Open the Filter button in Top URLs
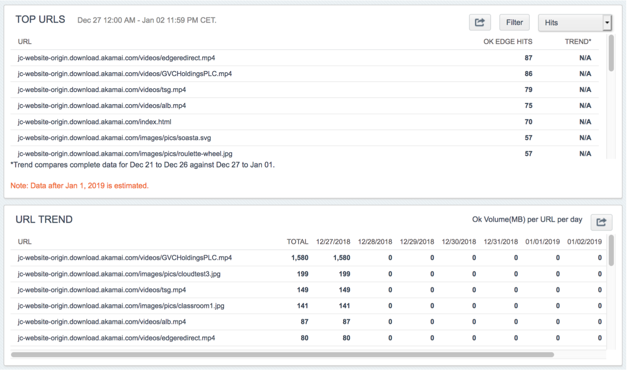627x370 pixels. [514, 22]
